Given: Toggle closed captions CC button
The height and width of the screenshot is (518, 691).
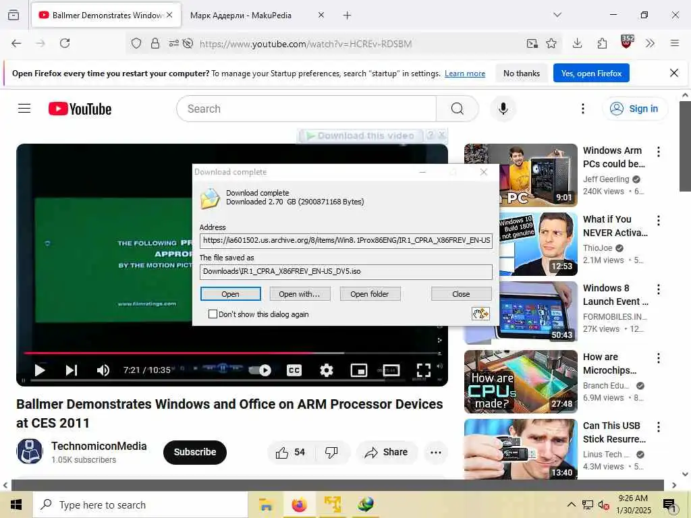Looking at the screenshot, I should pos(294,370).
